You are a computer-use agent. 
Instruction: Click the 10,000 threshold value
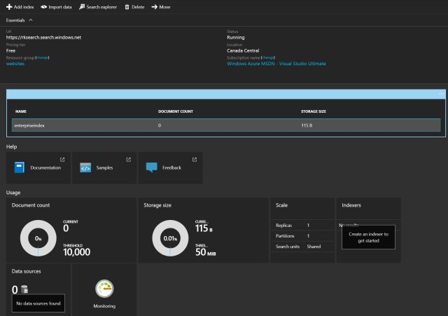[x=76, y=252]
